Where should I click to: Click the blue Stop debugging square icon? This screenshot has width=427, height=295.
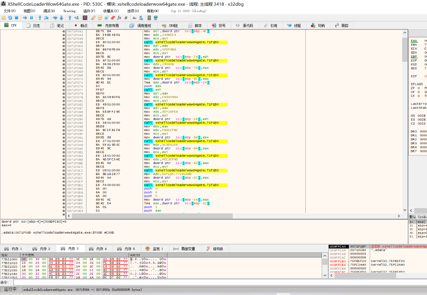(16, 18)
